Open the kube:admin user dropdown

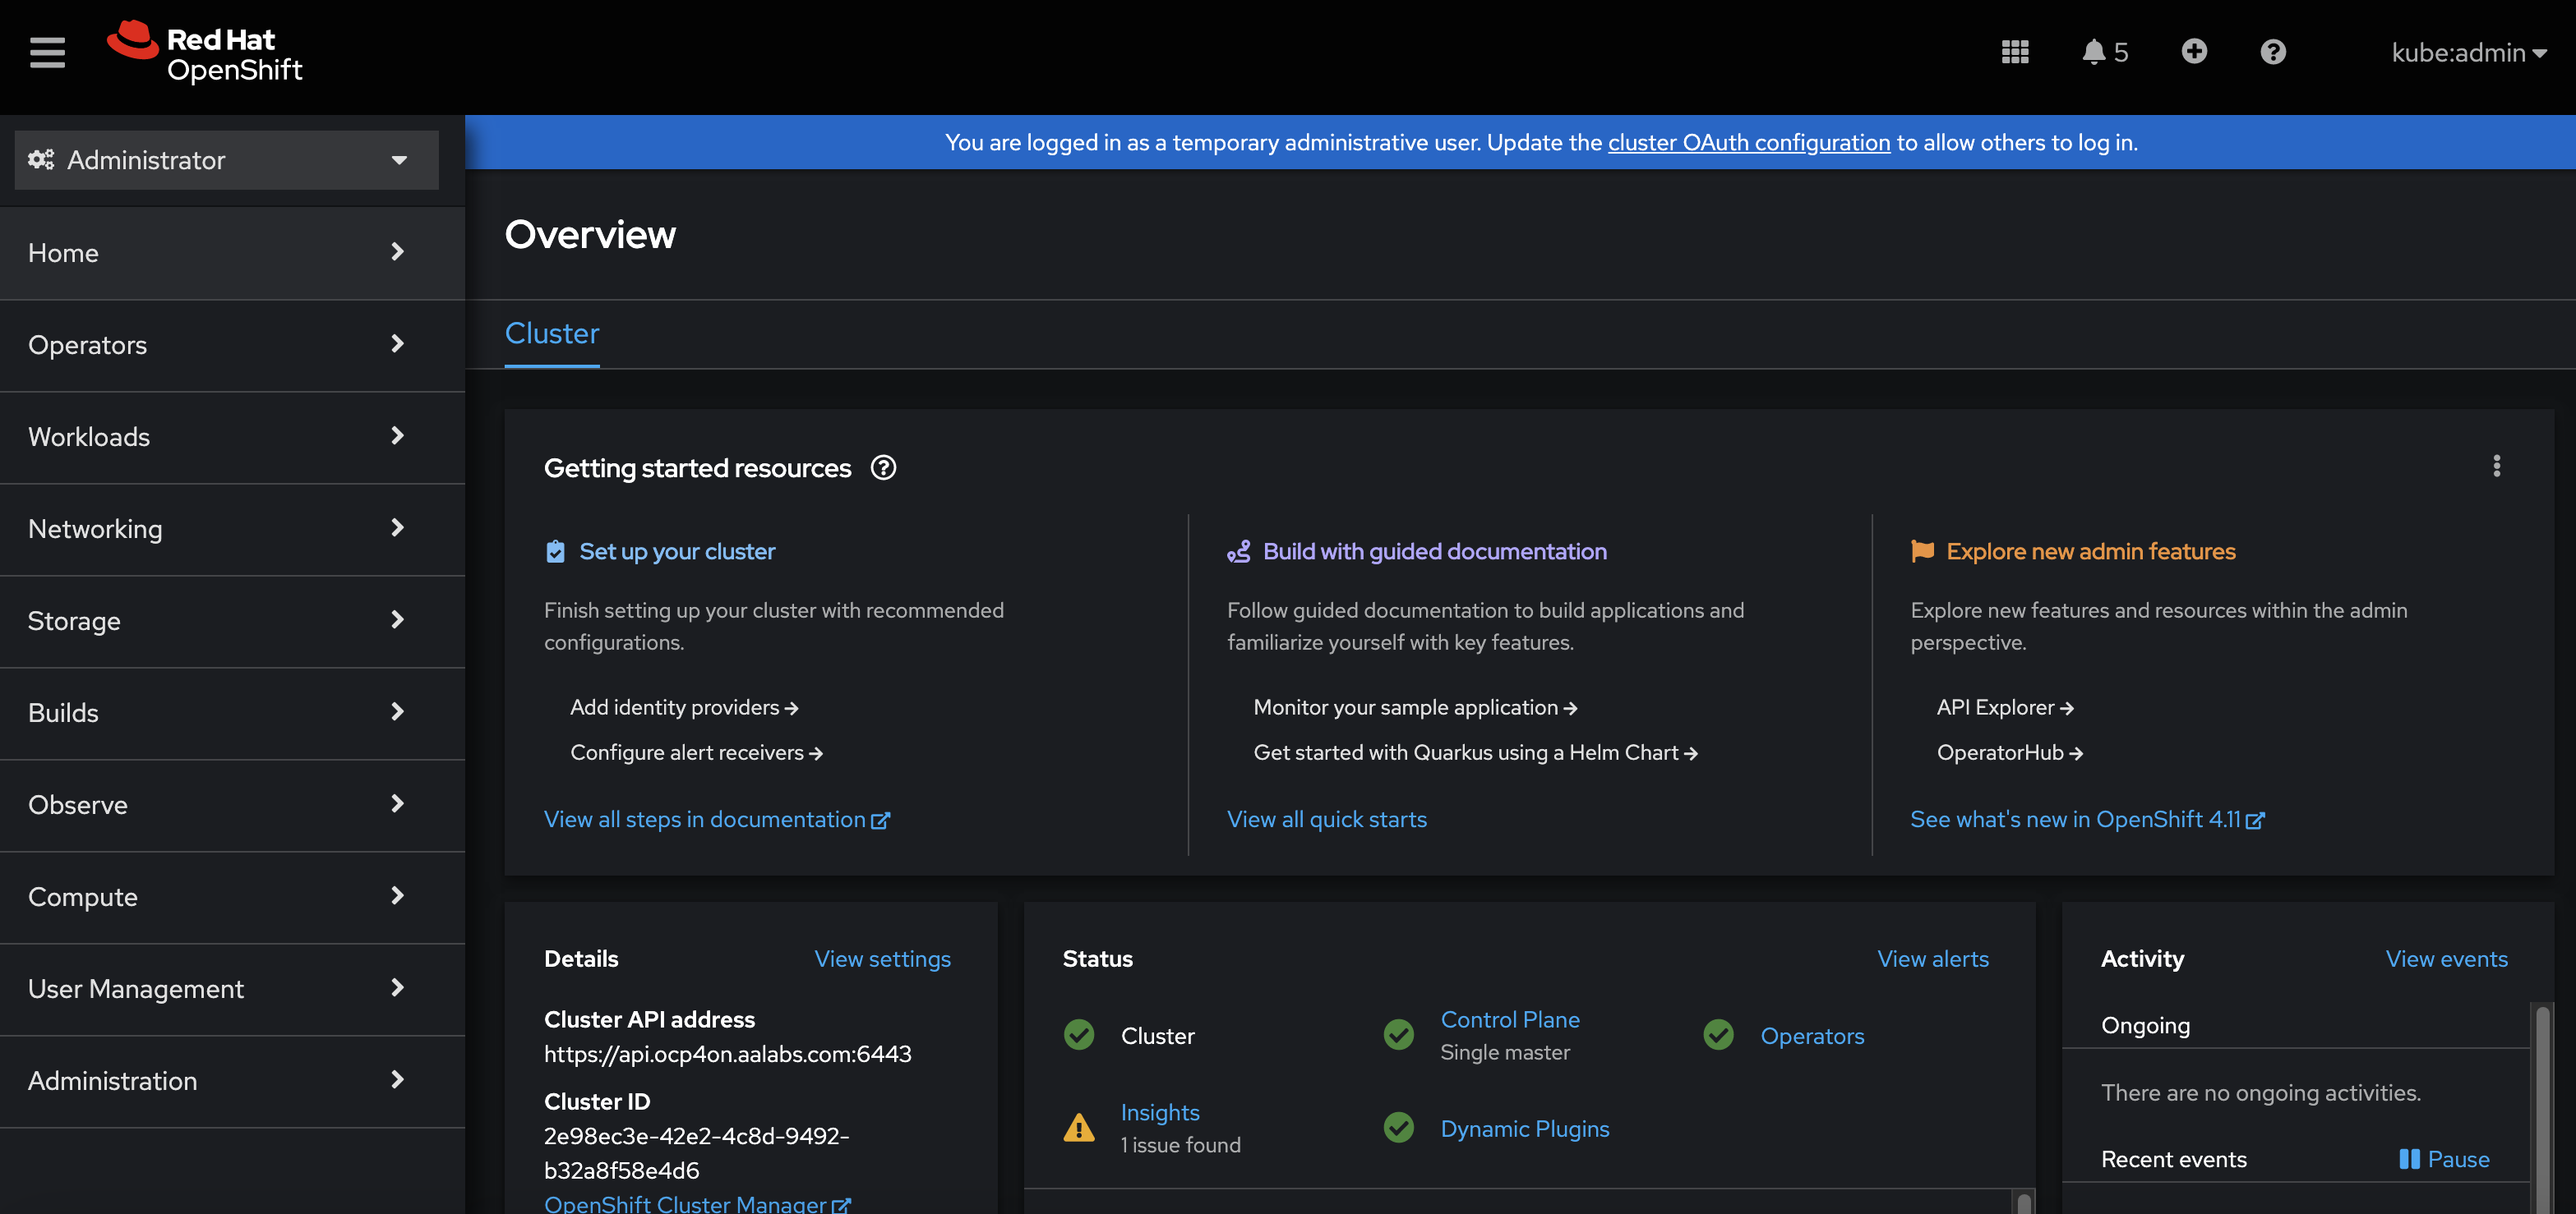(2468, 53)
